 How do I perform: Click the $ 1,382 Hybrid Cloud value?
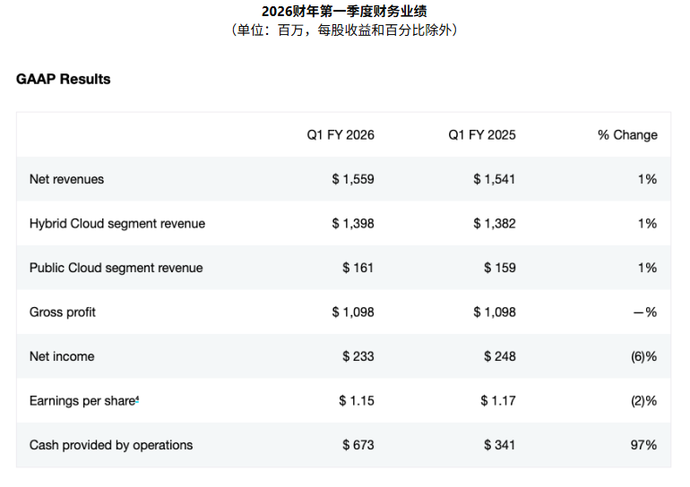point(494,224)
